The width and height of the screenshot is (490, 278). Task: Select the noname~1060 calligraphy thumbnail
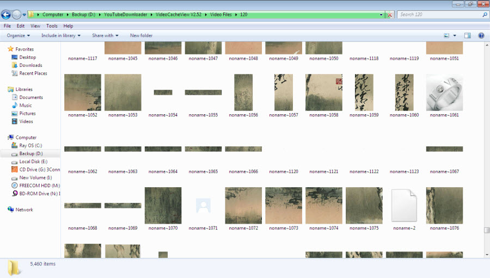point(404,92)
